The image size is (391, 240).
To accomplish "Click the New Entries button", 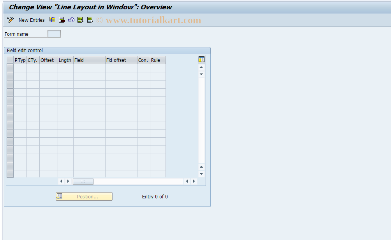I will [x=32, y=20].
